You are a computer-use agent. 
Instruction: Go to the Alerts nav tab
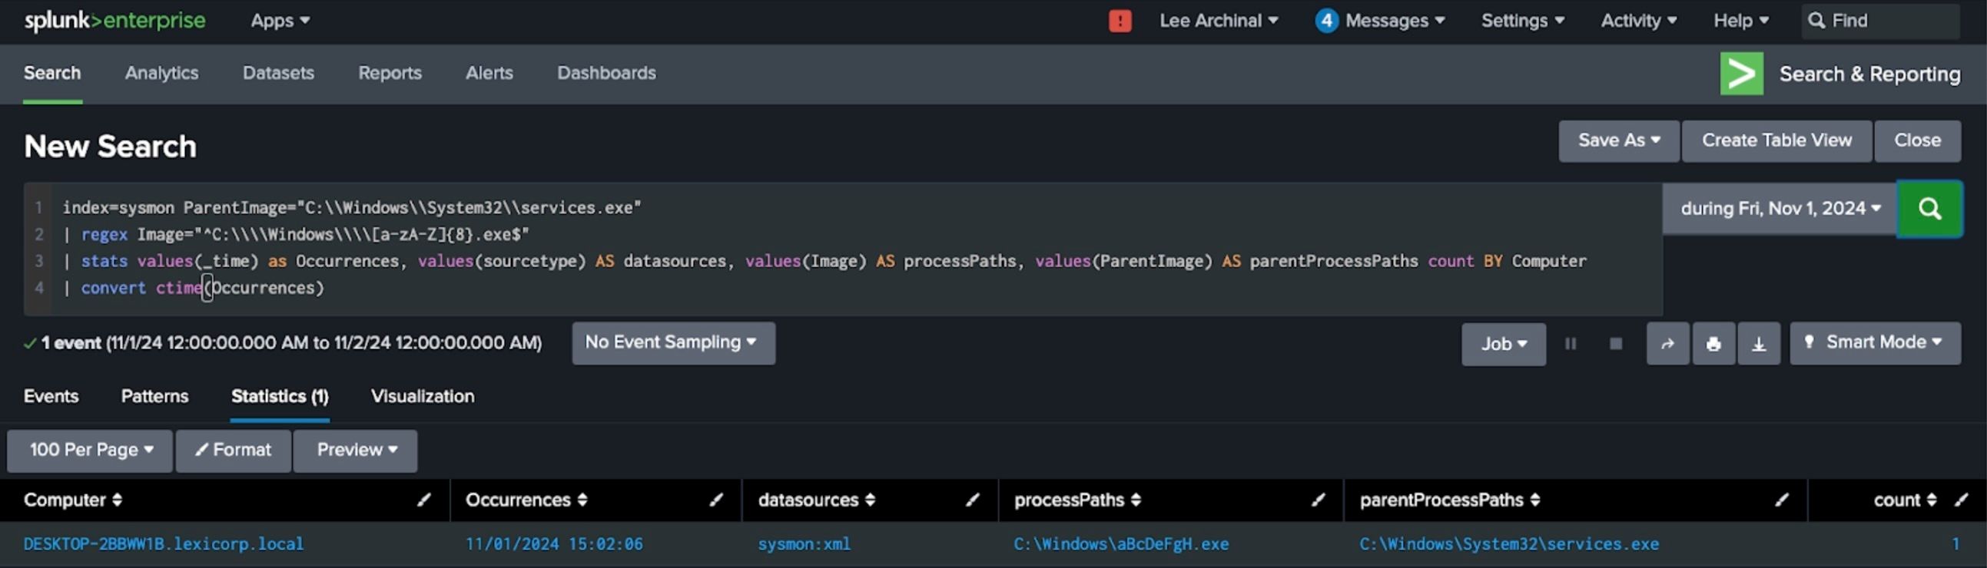tap(489, 73)
